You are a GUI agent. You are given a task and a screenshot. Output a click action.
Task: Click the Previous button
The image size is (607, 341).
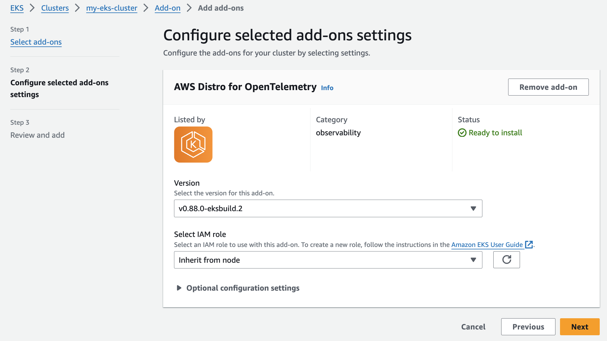point(528,327)
